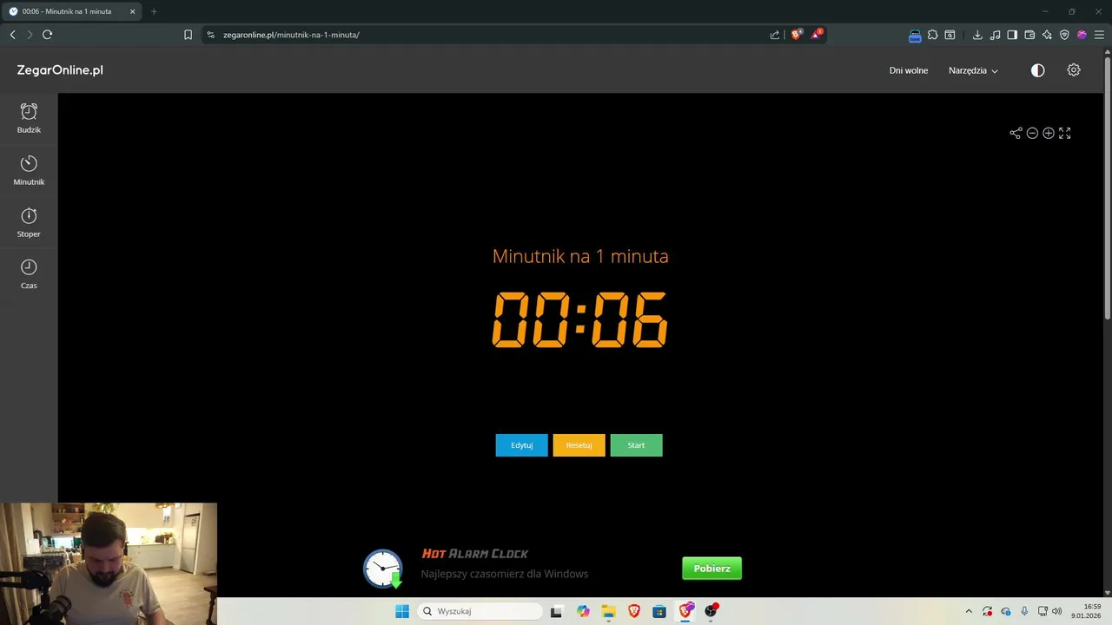This screenshot has height=625, width=1112.
Task: Open the clock showing 16:59
Action: coord(1086,611)
